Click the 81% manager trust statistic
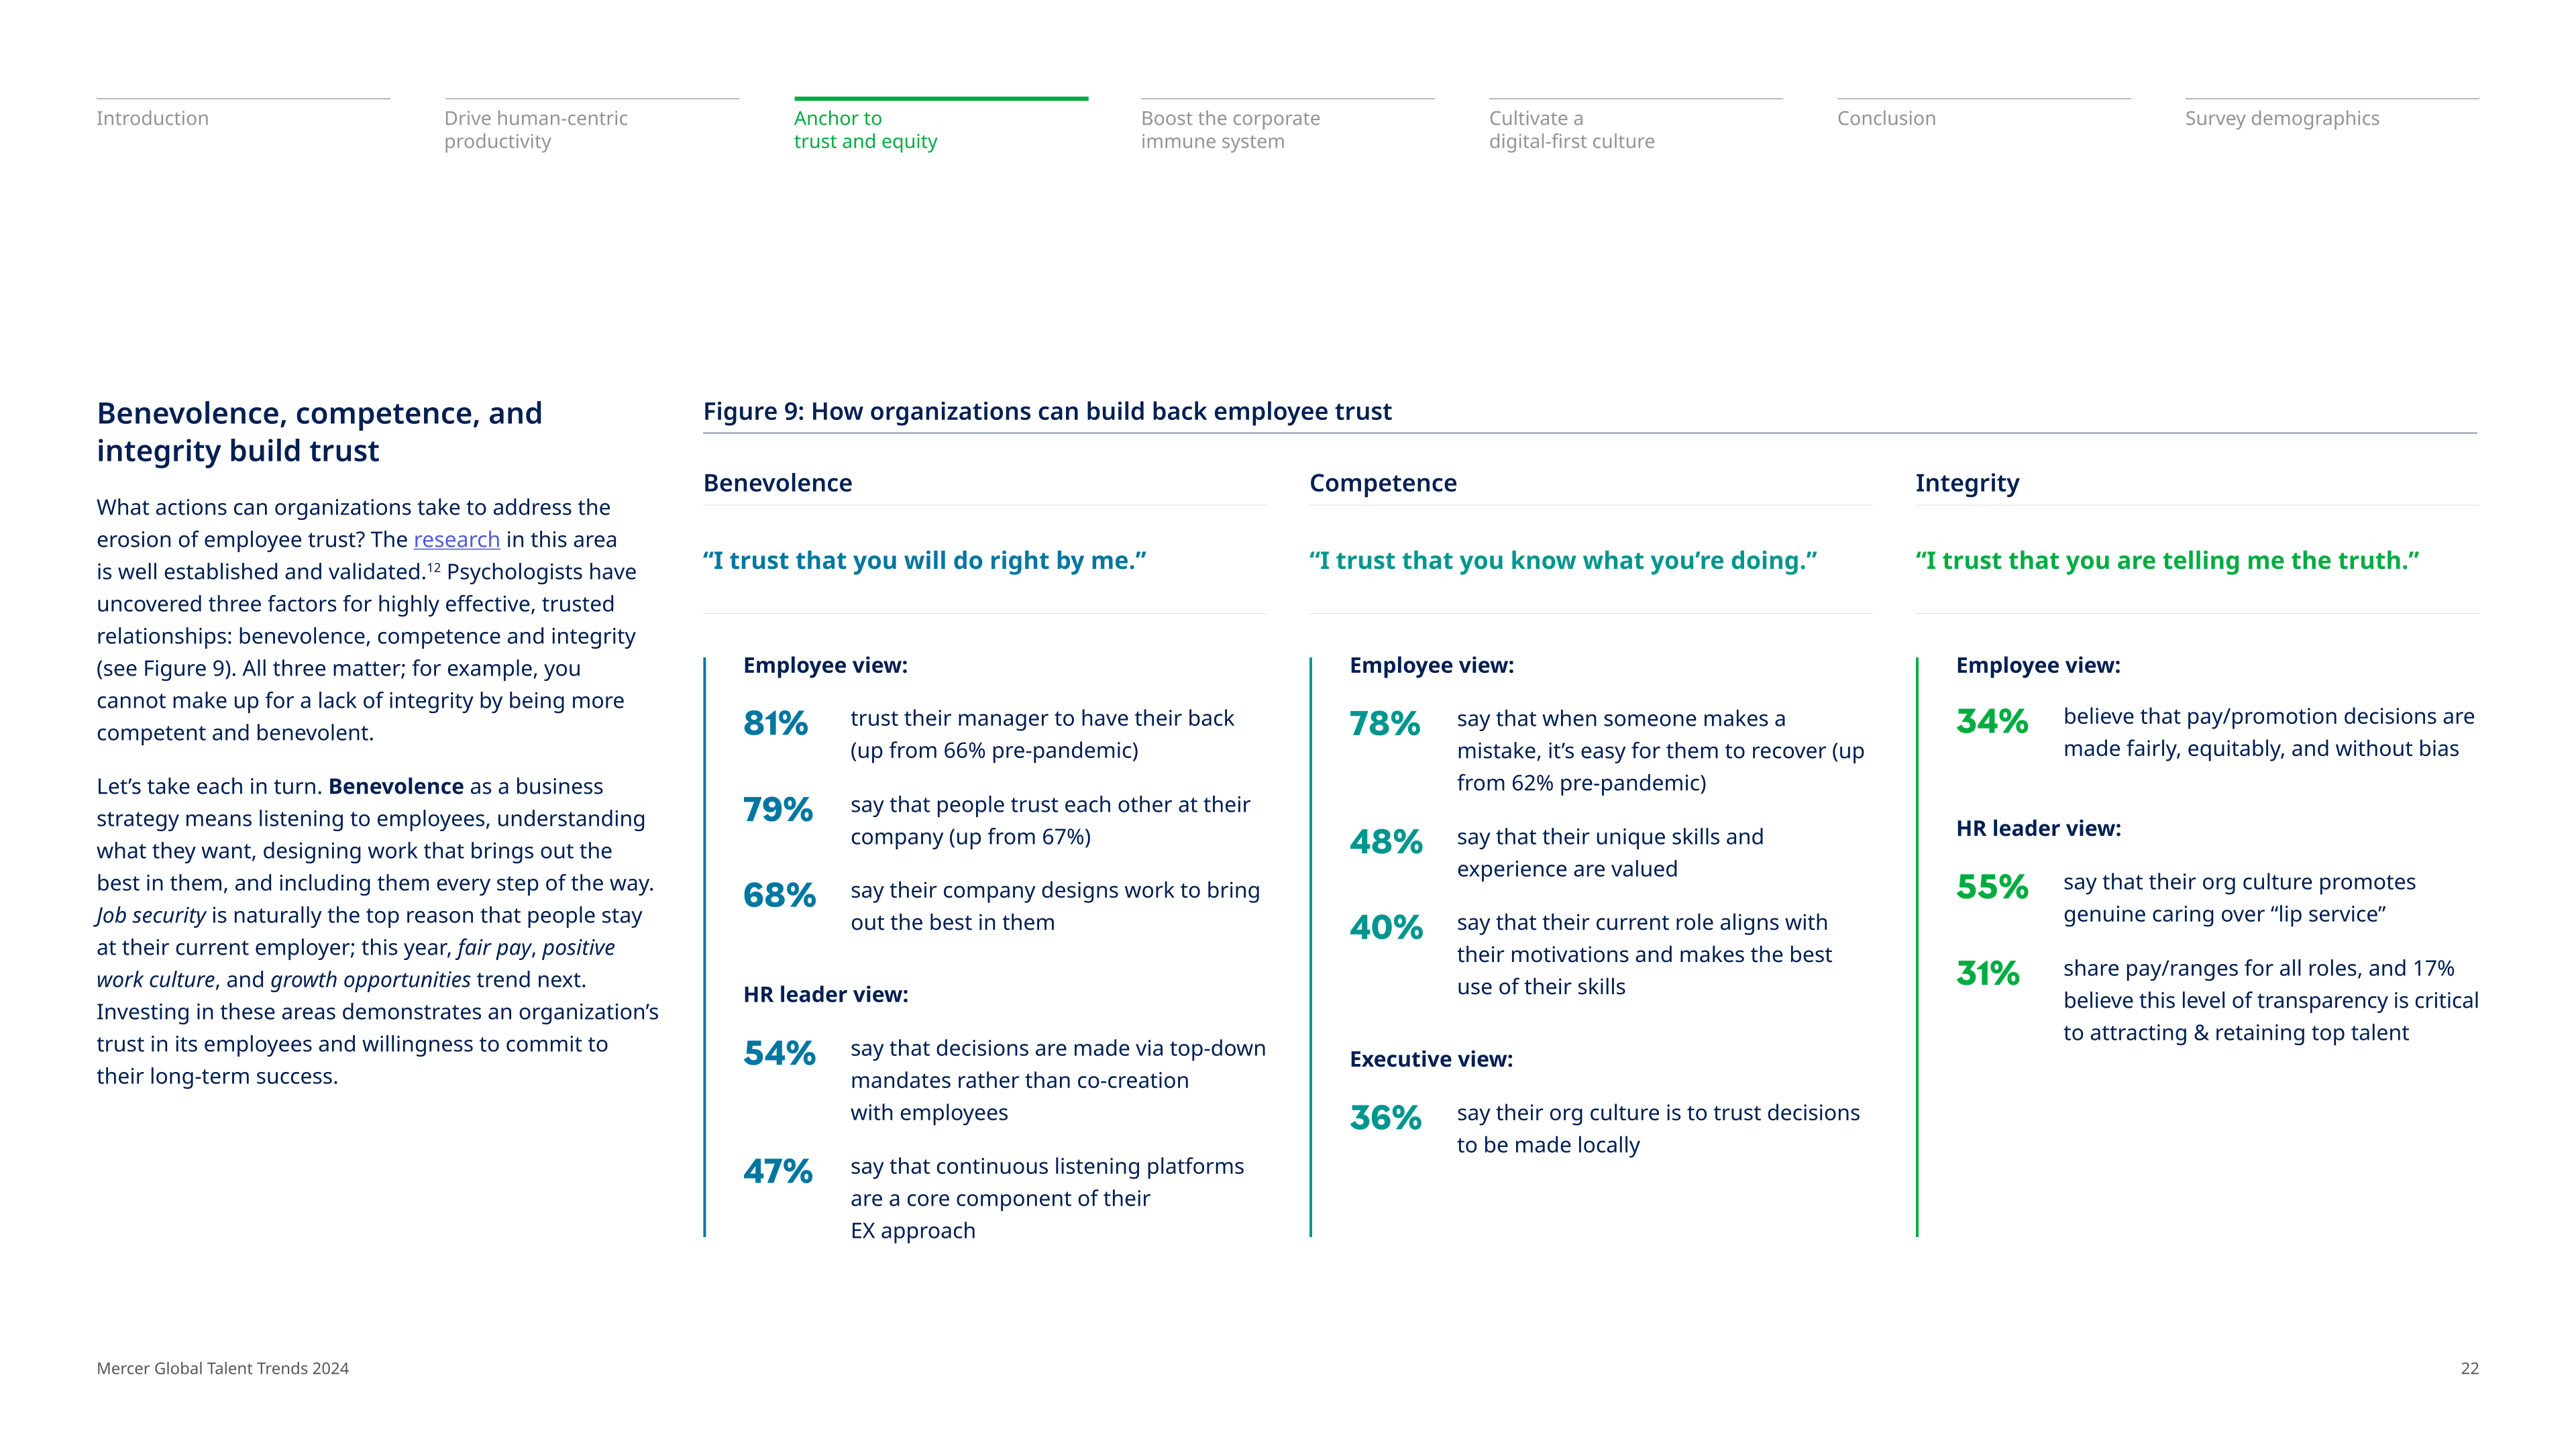 tap(776, 723)
